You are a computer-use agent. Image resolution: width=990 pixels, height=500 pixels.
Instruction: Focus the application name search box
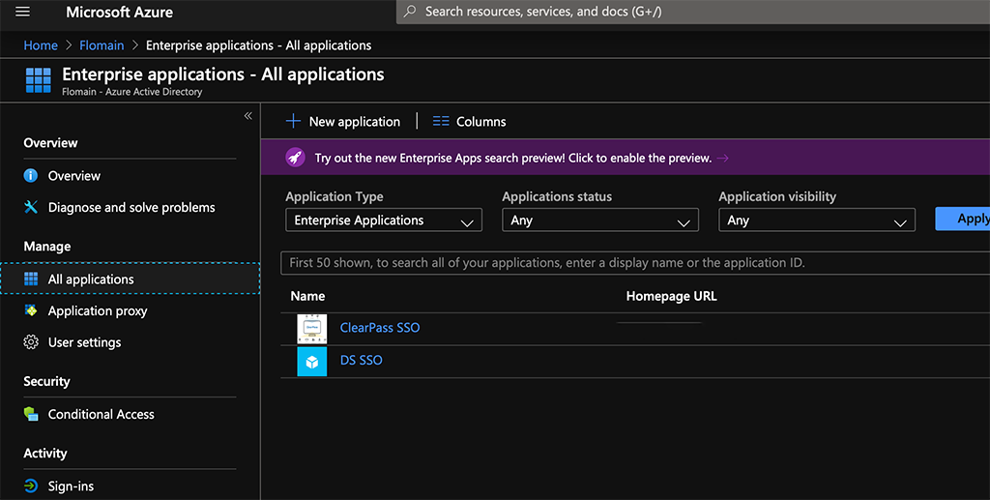click(x=635, y=263)
